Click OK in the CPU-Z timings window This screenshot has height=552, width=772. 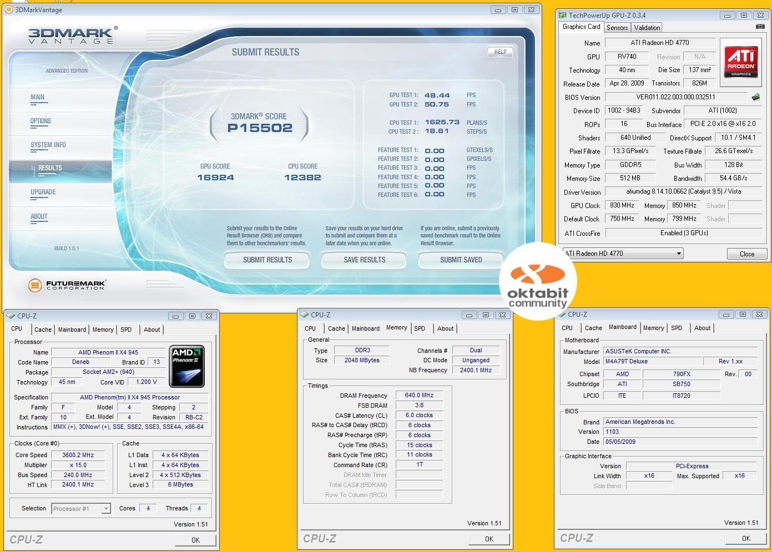click(x=489, y=539)
